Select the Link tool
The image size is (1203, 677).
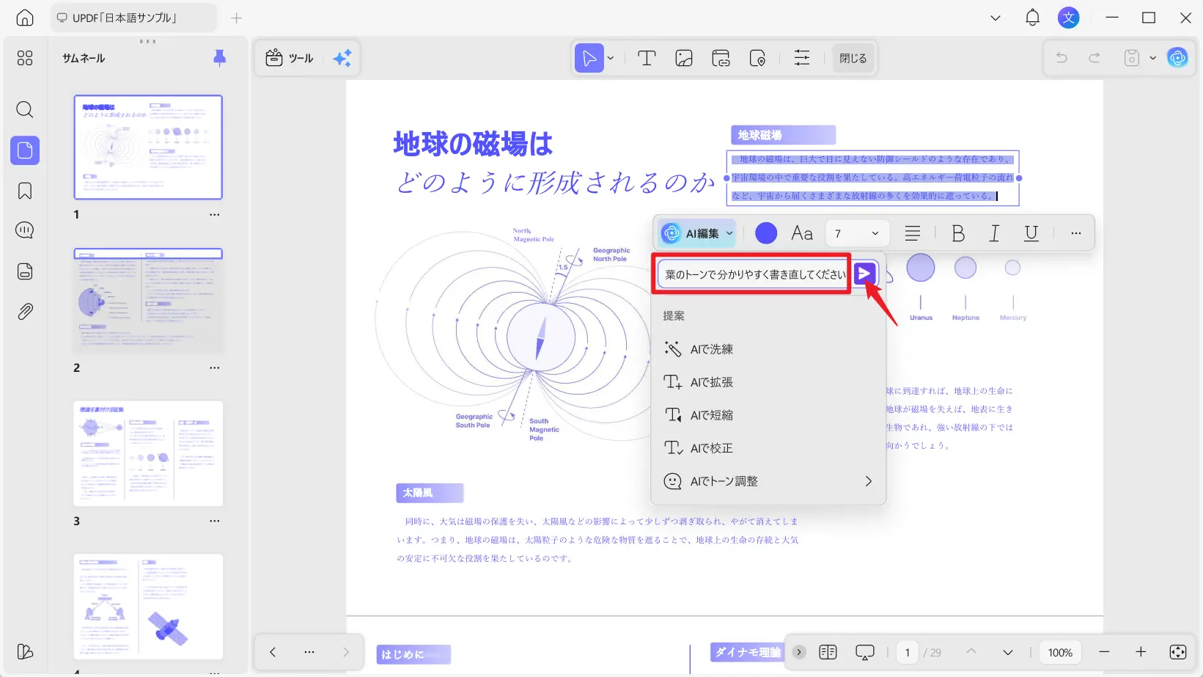[721, 58]
